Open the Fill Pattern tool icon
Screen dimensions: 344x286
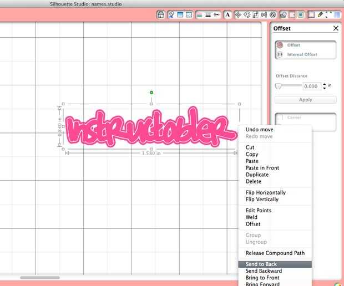point(189,14)
